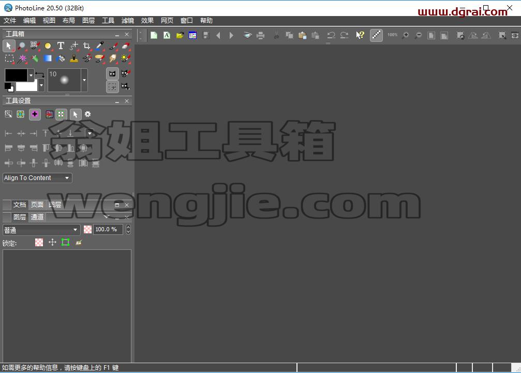This screenshot has height=373, width=521.
Task: Open the 普通 blend mode dropdown
Action: pos(41,230)
